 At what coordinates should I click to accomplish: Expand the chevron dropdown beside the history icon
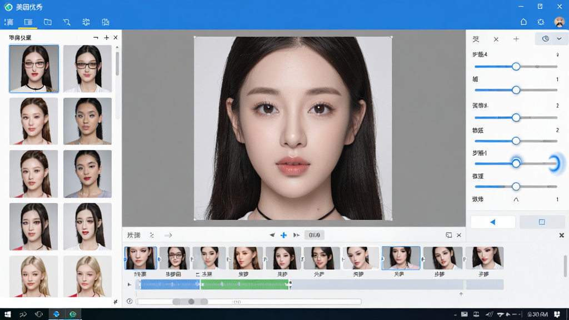point(559,39)
